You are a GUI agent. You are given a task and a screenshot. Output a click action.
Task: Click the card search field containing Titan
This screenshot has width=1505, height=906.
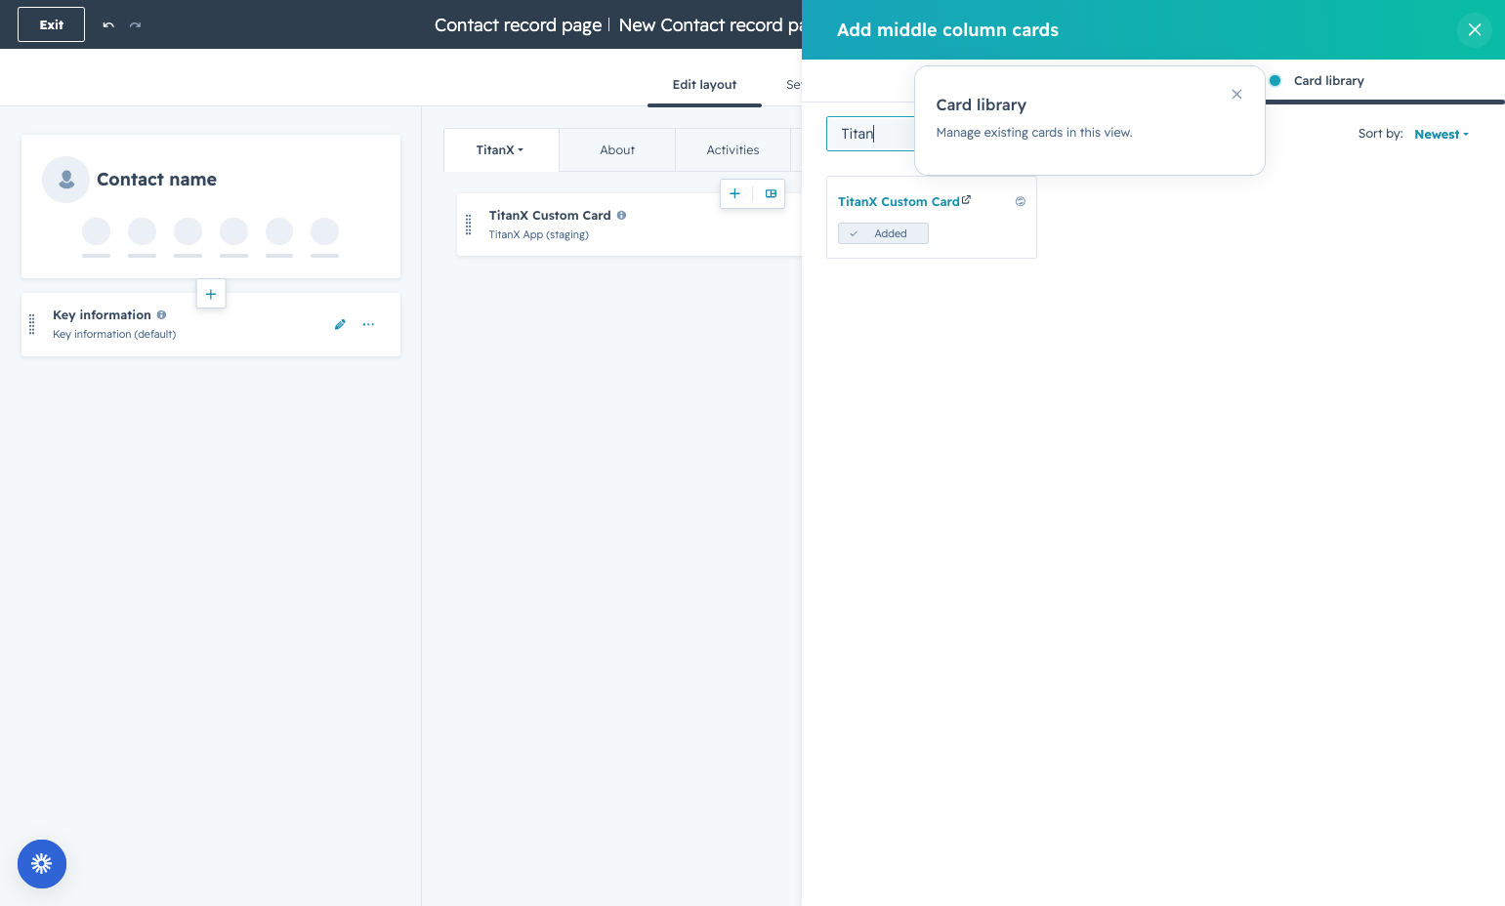click(870, 134)
